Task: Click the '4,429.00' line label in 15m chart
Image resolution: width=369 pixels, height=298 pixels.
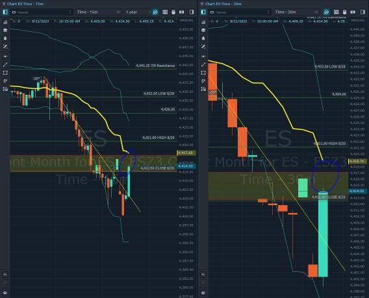Action: click(x=168, y=109)
